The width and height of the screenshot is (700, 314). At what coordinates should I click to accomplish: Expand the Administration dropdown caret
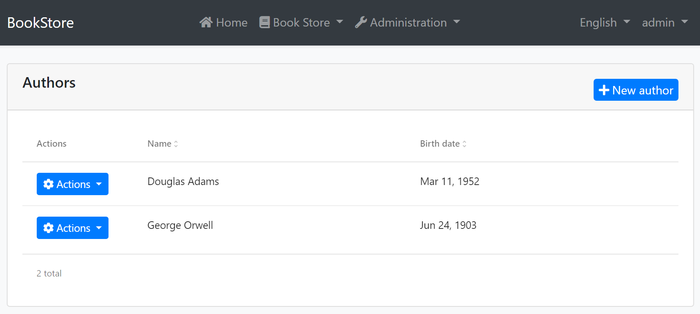tap(456, 22)
